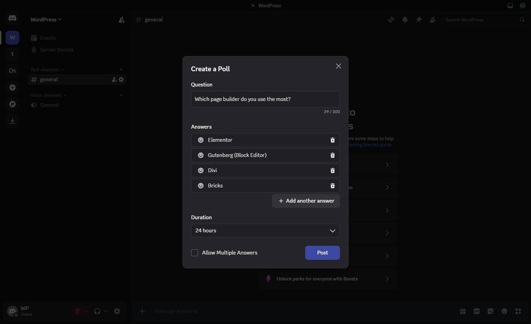531x324 pixels.
Task: Select the WordPress server icon W
Action: pos(12,37)
